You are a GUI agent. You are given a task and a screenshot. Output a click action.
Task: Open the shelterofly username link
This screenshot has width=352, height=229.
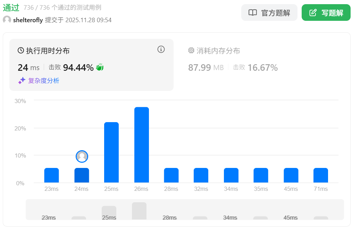click(28, 20)
